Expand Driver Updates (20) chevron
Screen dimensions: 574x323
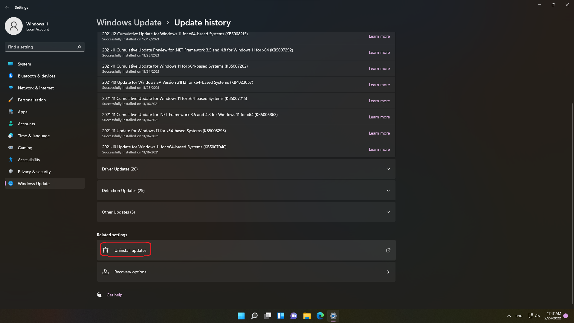[388, 169]
